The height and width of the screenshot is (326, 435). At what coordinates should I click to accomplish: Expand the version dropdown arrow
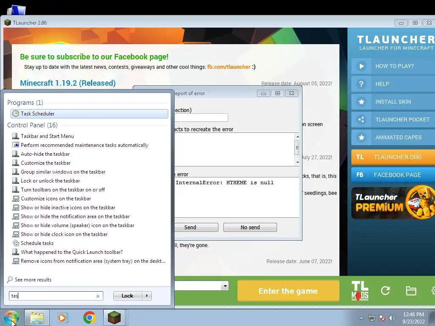tap(225, 286)
